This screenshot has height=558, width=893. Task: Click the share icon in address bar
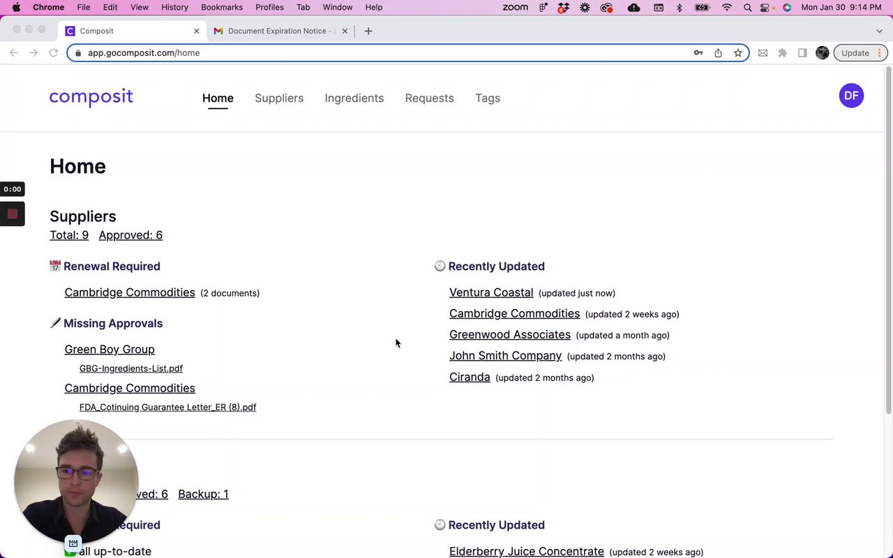point(718,53)
